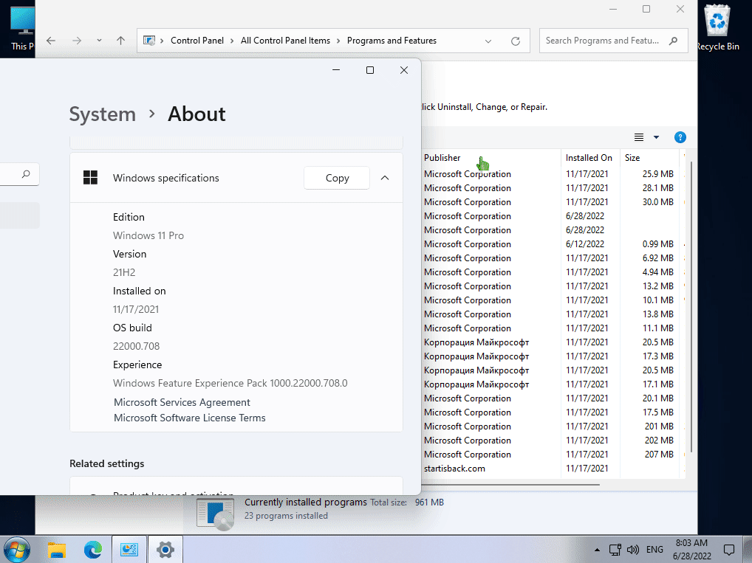
Task: Collapse the Windows specifications section
Action: tap(385, 178)
